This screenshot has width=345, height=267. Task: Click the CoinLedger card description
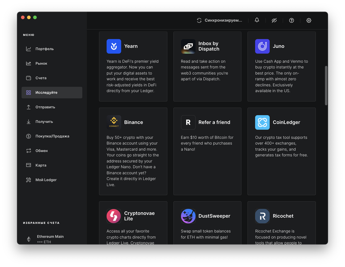click(x=281, y=146)
